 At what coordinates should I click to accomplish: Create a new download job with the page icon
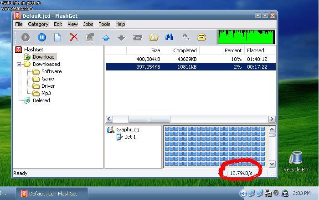(57, 37)
